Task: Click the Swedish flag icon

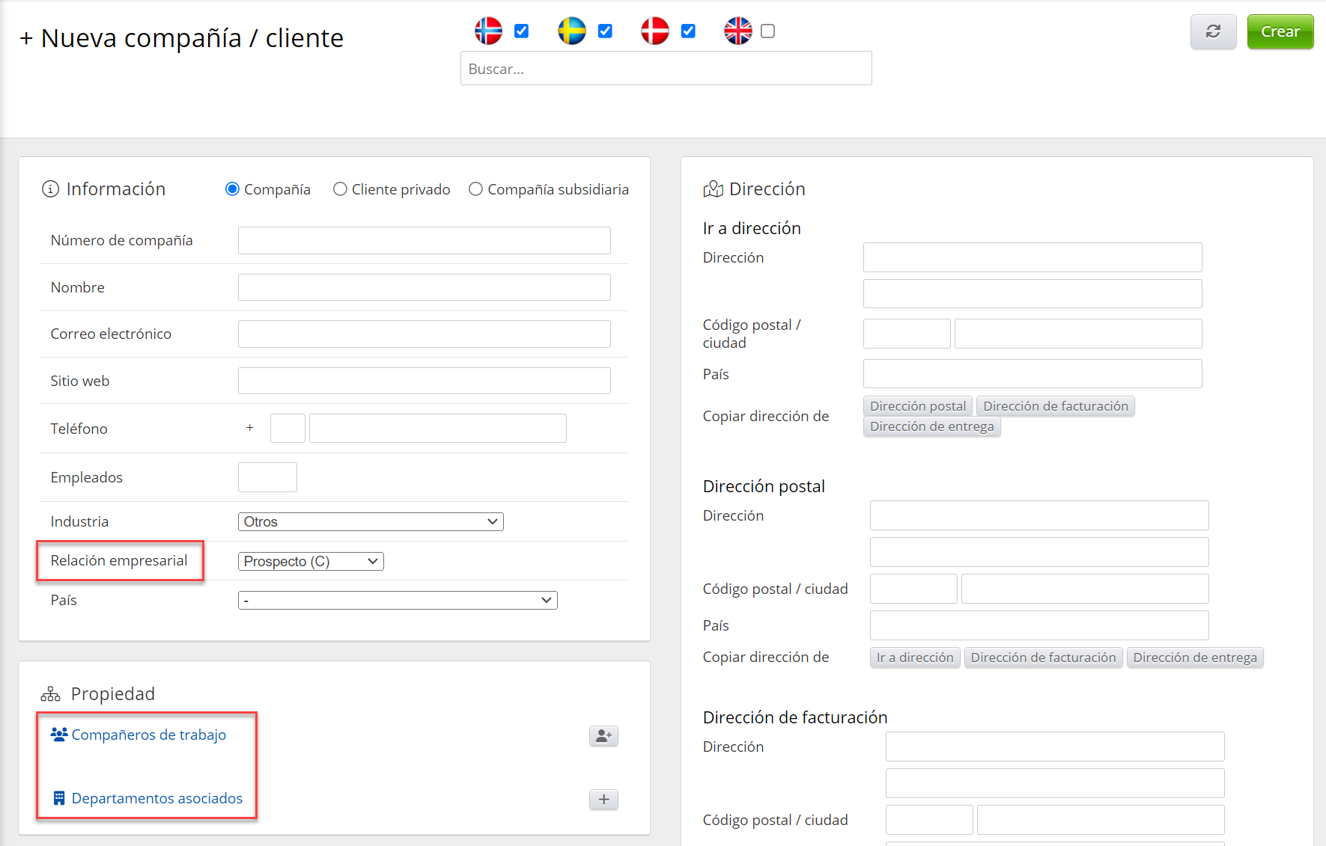Action: 572,31
